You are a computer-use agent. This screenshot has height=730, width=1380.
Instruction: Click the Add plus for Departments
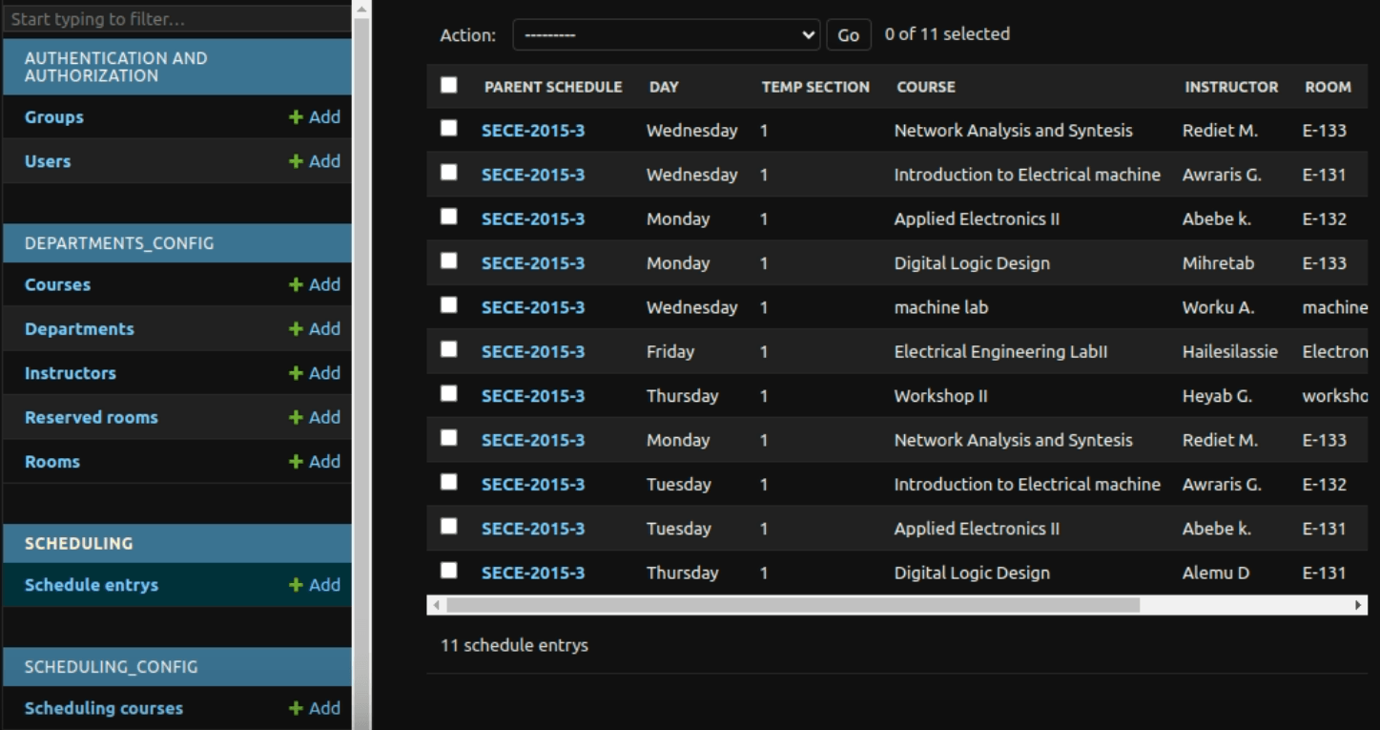click(x=296, y=329)
